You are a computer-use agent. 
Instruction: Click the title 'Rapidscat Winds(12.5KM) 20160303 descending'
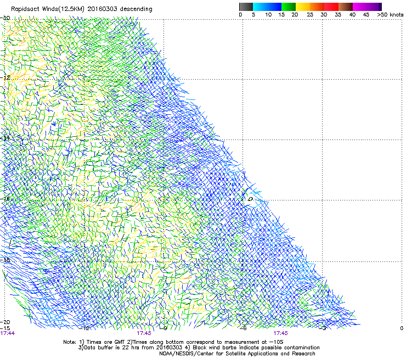[82, 9]
